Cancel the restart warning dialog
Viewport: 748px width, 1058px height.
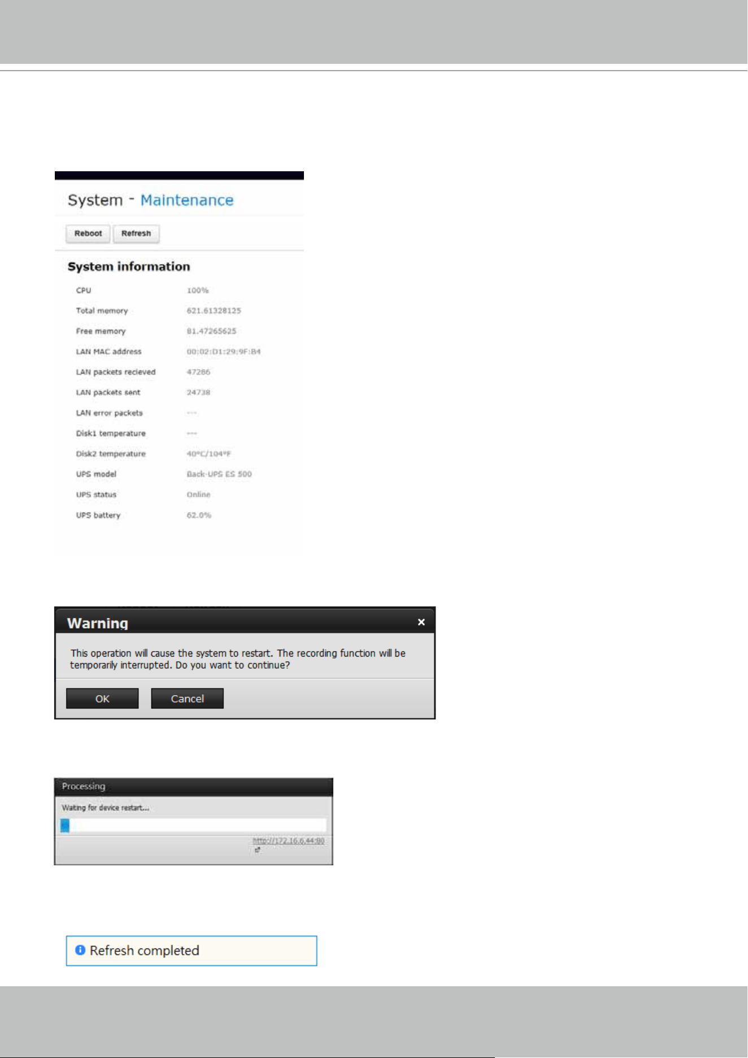coord(188,699)
